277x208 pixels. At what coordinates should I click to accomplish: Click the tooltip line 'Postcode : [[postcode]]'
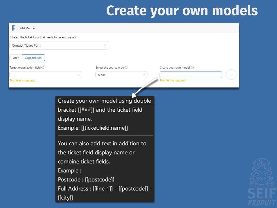pyautogui.click(x=86, y=180)
